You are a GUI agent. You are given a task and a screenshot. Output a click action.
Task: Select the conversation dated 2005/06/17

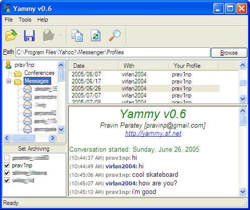coord(145,81)
